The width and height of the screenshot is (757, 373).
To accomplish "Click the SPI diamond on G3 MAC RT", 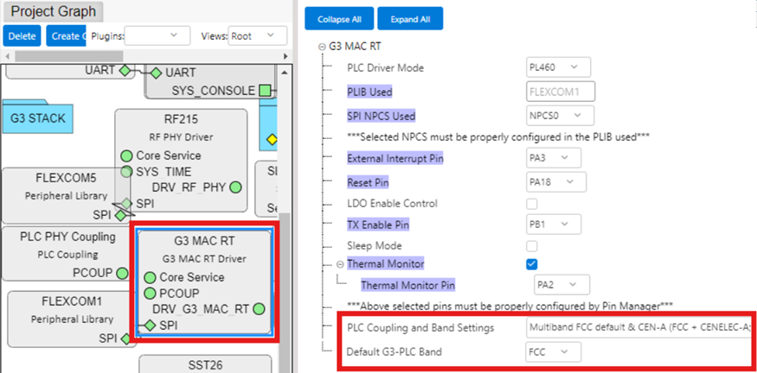I will pyautogui.click(x=150, y=326).
